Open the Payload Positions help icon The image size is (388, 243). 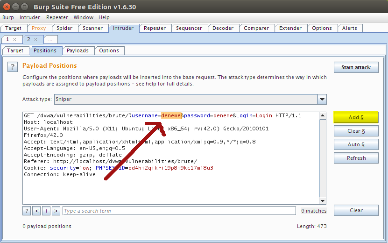pos(12,67)
